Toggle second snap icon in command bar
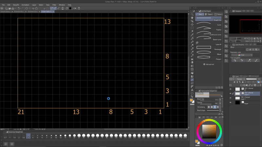 55,8
